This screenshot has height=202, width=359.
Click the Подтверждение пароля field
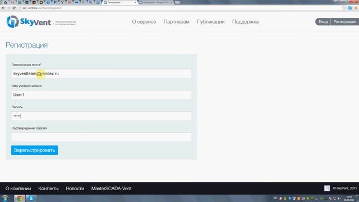tap(102, 137)
